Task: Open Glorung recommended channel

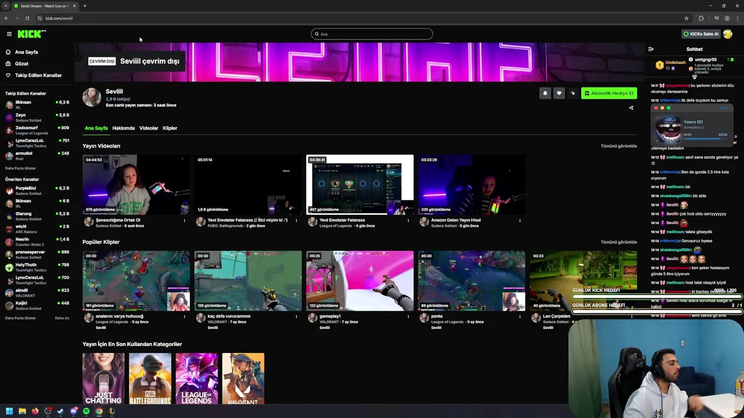Action: 37,217
